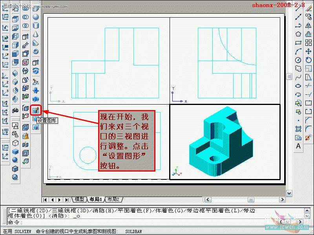Click vertical scrollbar down arrow
314x235 pixels.
(x=289, y=193)
